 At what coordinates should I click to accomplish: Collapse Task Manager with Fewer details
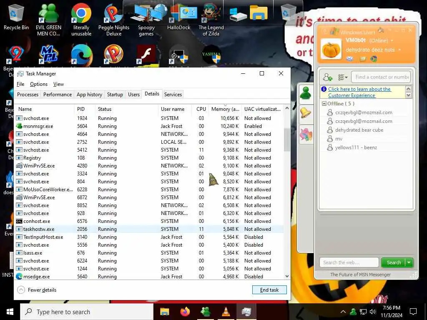37,290
